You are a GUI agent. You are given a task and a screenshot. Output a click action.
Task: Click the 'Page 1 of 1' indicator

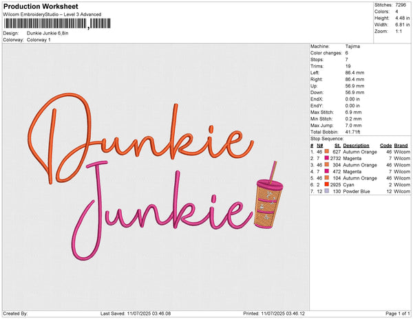(x=398, y=313)
